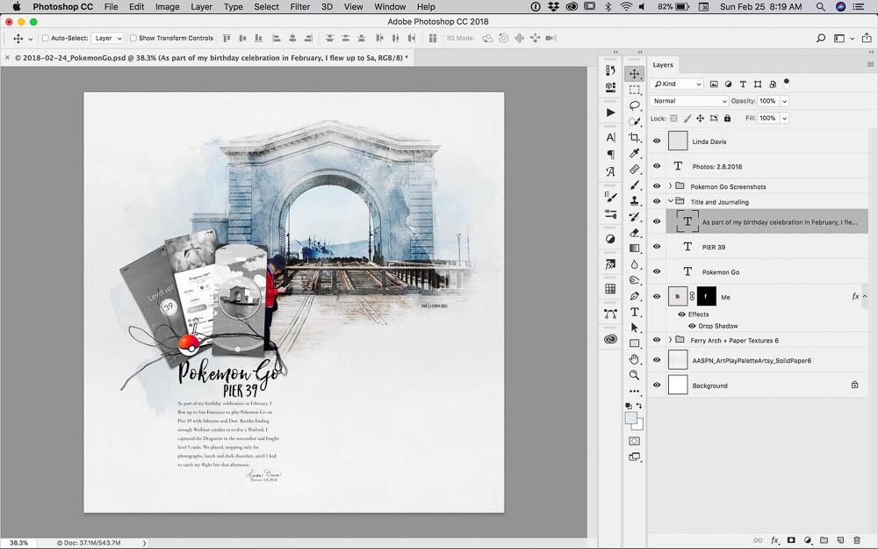The width and height of the screenshot is (878, 549).
Task: Open the Normal blend mode dropdown
Action: coord(688,101)
